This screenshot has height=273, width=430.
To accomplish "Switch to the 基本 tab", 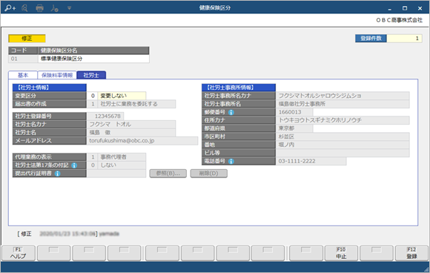I will [x=23, y=75].
